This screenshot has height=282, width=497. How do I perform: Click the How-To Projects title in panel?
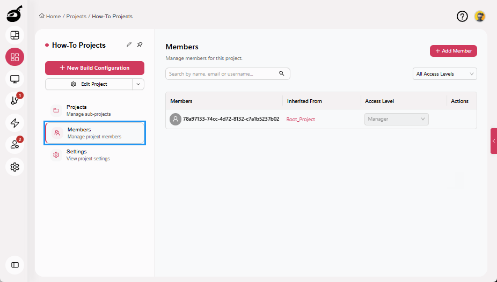click(x=78, y=45)
